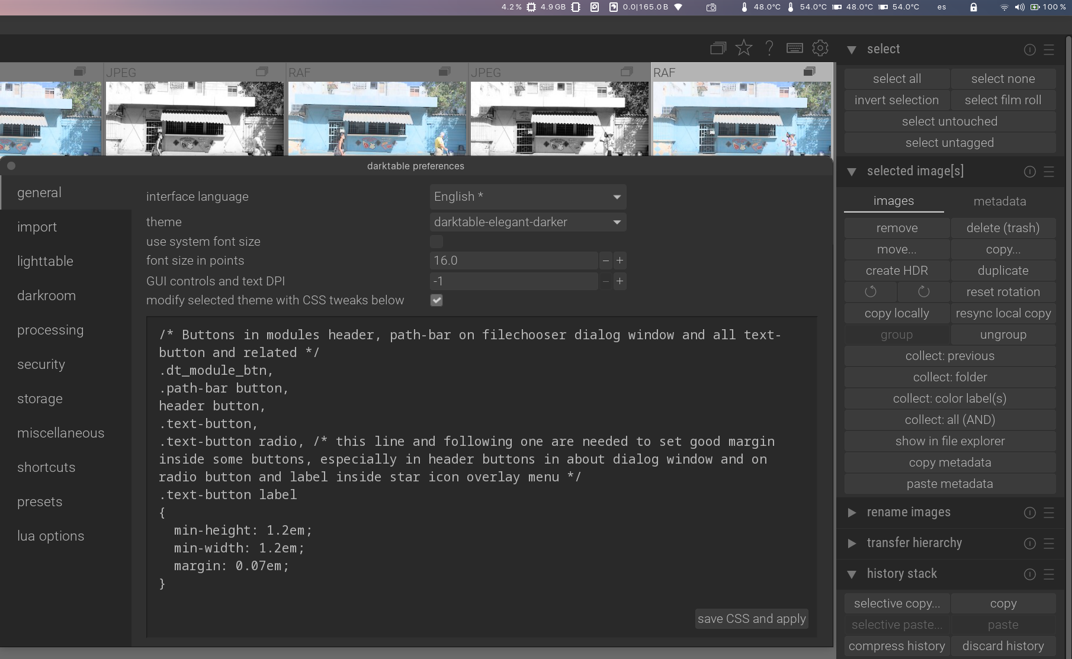Image resolution: width=1072 pixels, height=659 pixels.
Task: Click reset icon of rename images module
Action: (1030, 513)
